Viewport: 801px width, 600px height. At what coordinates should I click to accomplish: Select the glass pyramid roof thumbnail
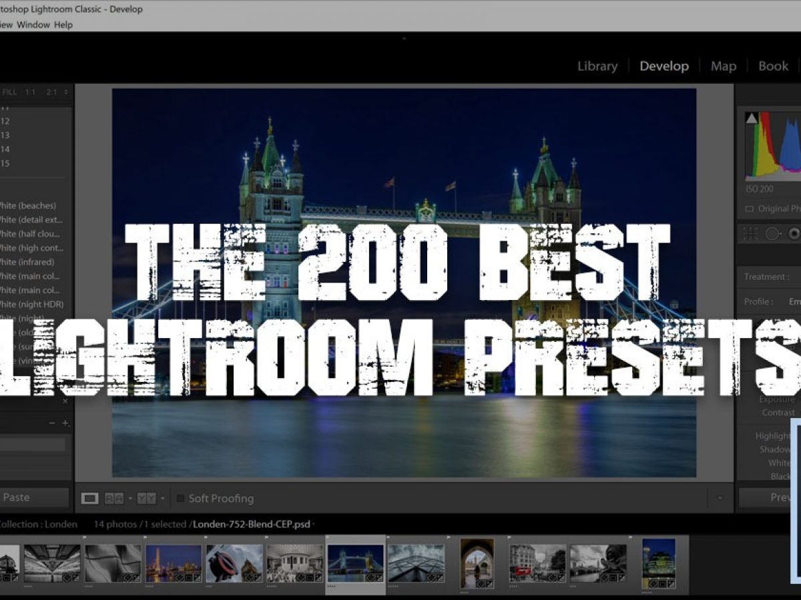click(416, 563)
